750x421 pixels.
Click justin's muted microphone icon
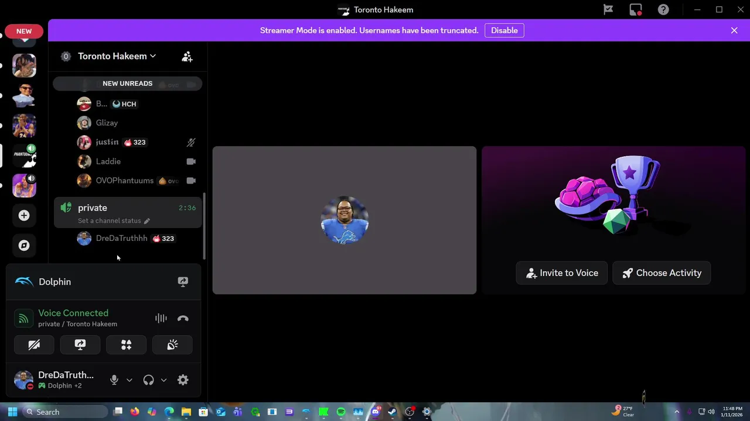(x=191, y=142)
